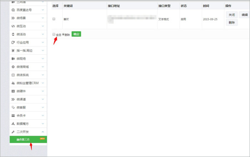Image resolution: width=250 pixels, height=157 pixels.
Task: Tick the 全选 select-all checkbox
Action: [54, 34]
